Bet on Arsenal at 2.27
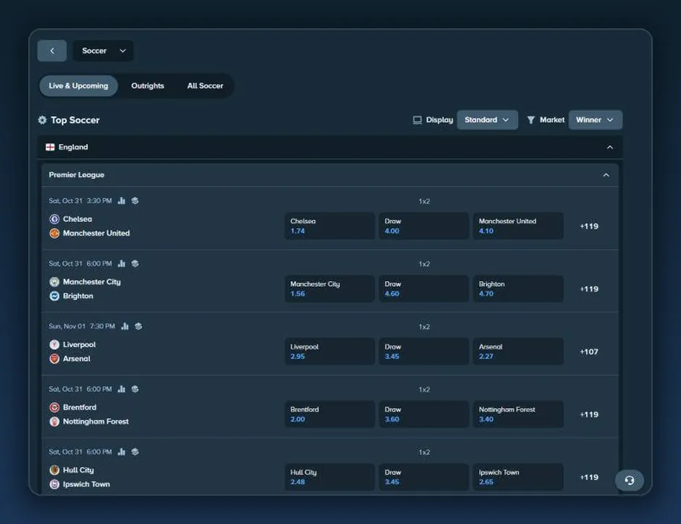 [518, 352]
